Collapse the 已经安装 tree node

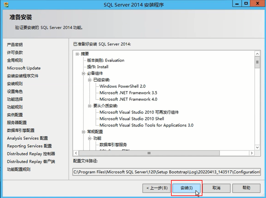[x=89, y=80]
